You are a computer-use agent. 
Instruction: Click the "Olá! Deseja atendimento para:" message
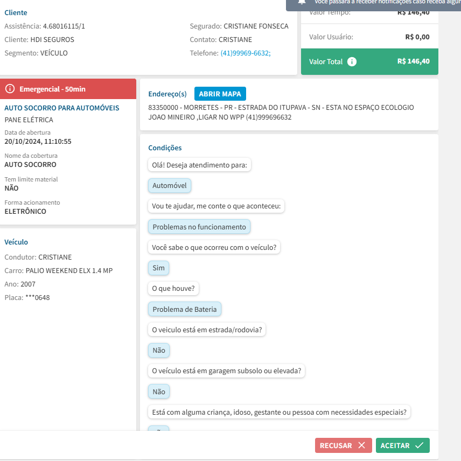199,165
